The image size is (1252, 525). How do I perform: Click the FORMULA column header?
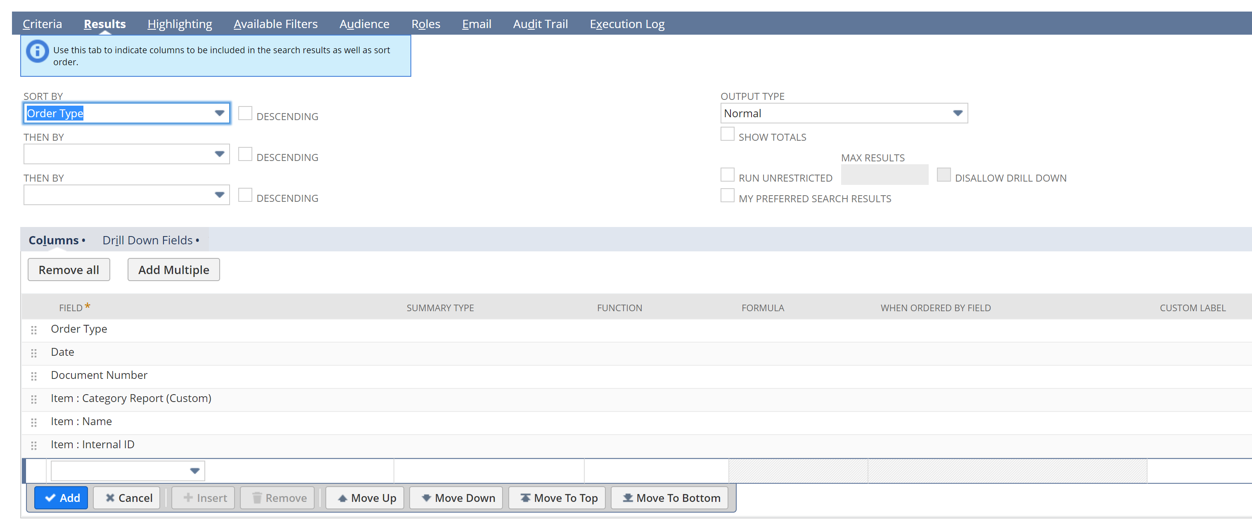763,308
